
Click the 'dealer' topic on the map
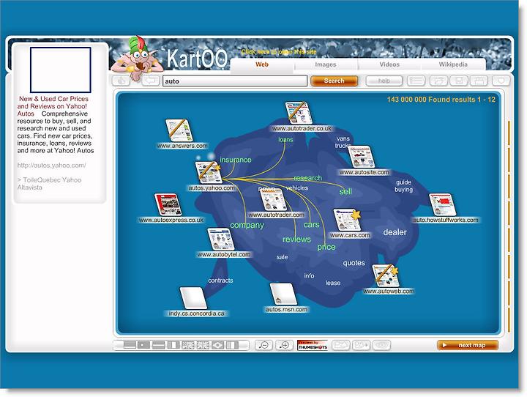395,232
